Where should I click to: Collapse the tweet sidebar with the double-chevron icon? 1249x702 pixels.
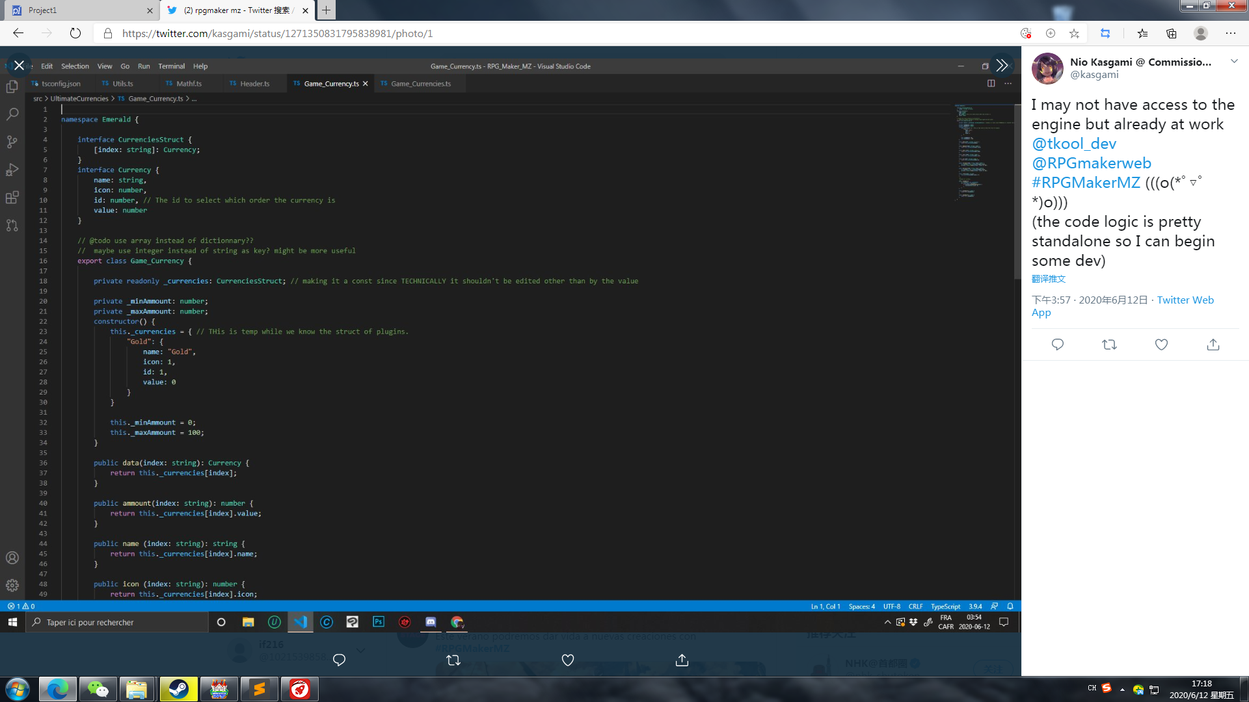[1002, 65]
